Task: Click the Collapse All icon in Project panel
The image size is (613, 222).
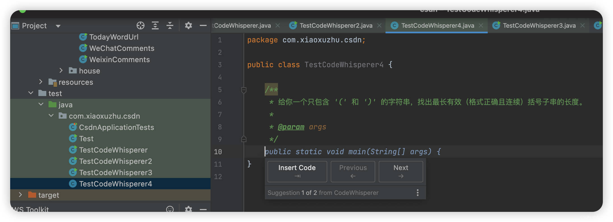Action: (170, 26)
